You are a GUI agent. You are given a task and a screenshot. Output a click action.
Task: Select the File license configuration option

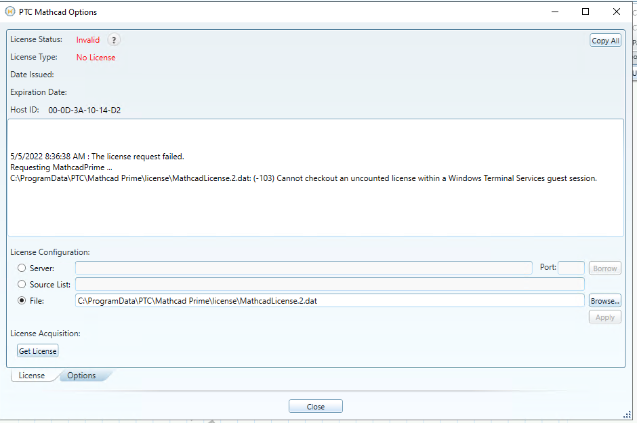[21, 300]
